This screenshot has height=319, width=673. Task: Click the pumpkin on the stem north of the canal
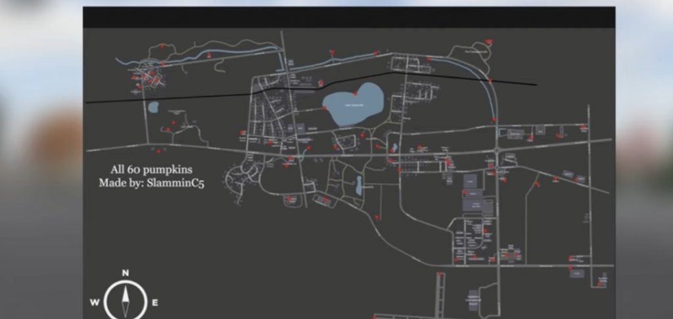tap(332, 52)
